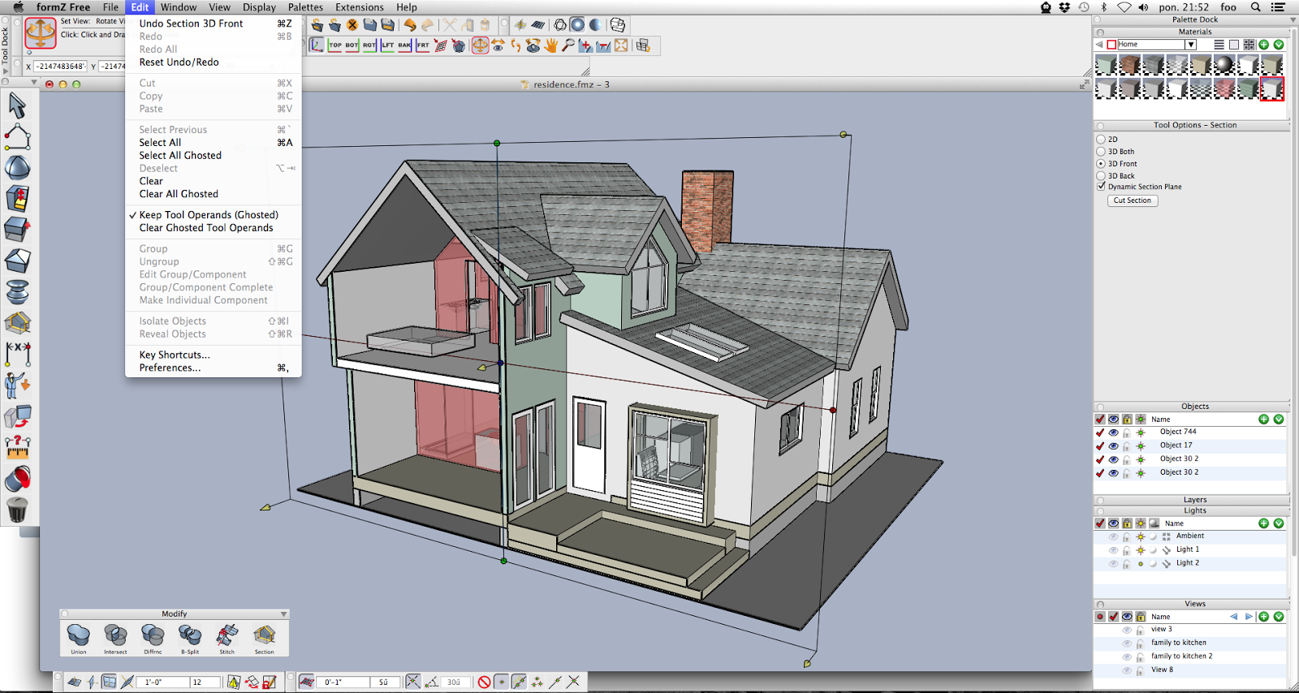This screenshot has width=1299, height=693.
Task: Switch to Back view button
Action: pos(404,45)
